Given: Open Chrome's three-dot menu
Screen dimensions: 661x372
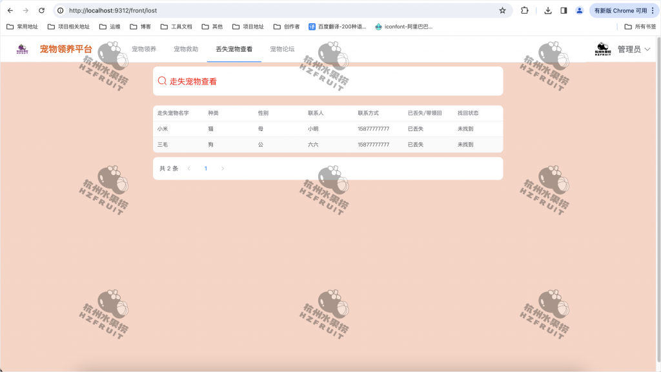Looking at the screenshot, I should [653, 10].
